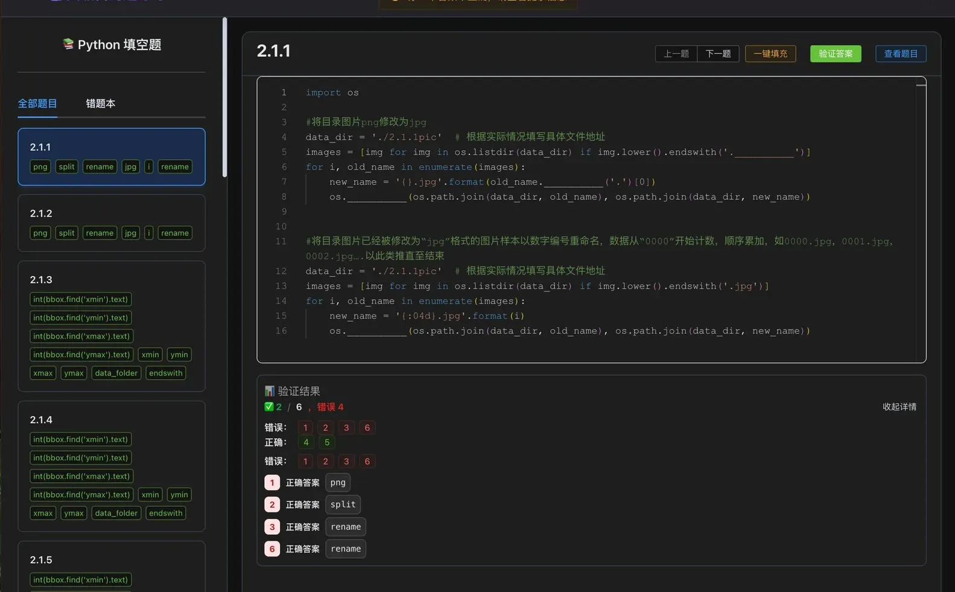The image size is (955, 592).
Task: Click the 验证结果 heading text
Action: click(299, 391)
